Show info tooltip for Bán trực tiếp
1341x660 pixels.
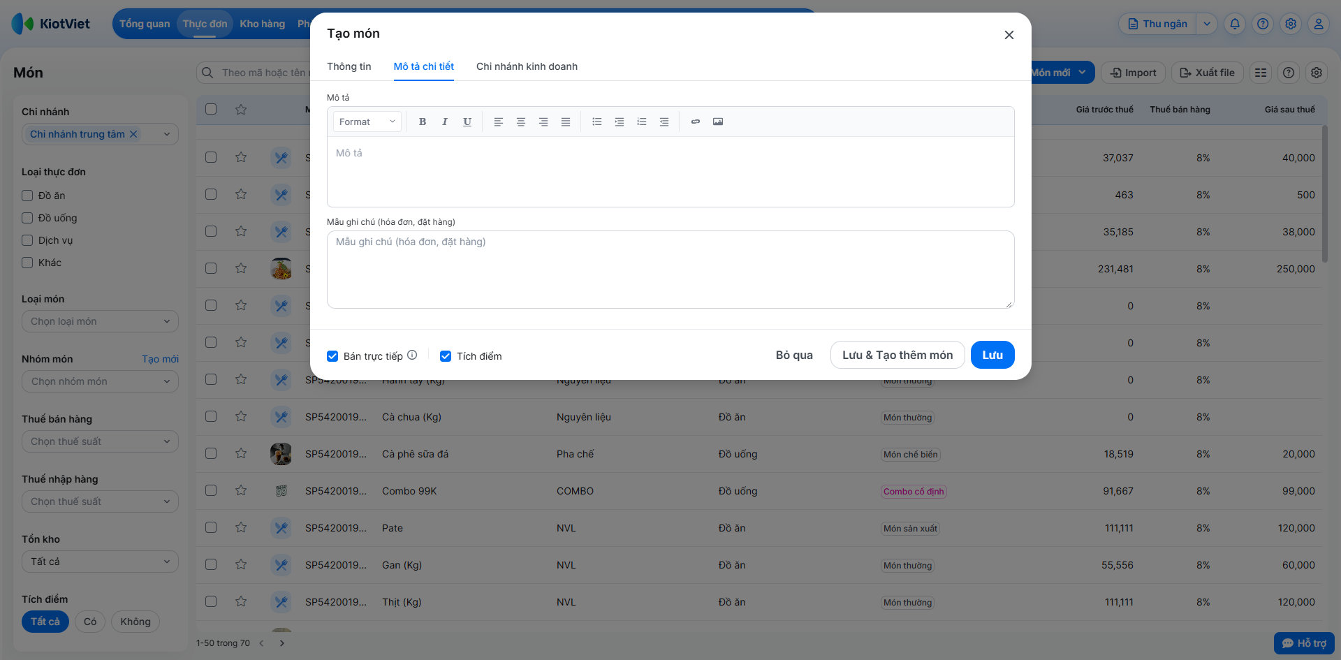412,355
